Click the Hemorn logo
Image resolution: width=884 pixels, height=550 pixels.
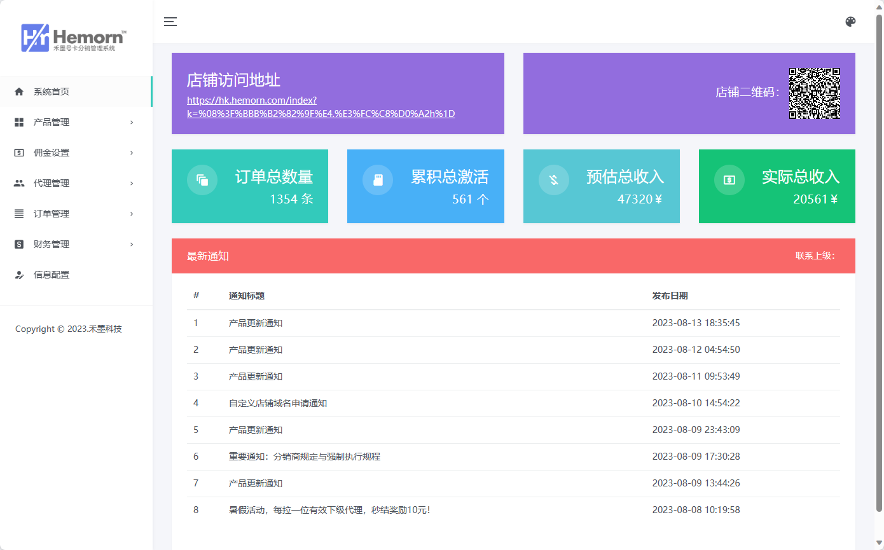[x=74, y=38]
